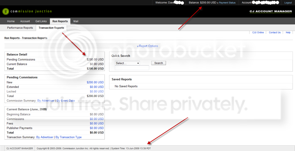Select Transaction Reports sub-tab
The width and height of the screenshot is (295, 151).
pos(51,28)
